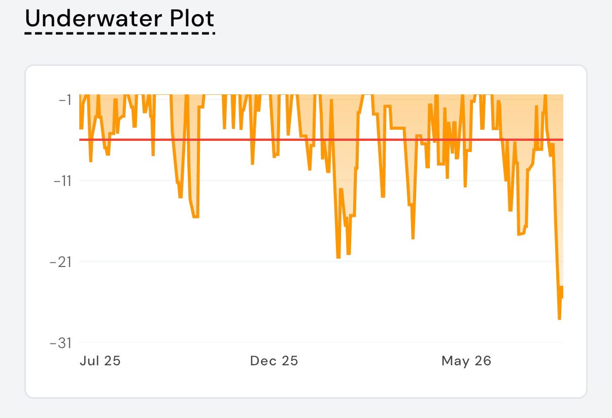Pick the sharp trough near -18 before May 26
This screenshot has height=418, width=612.
point(413,238)
